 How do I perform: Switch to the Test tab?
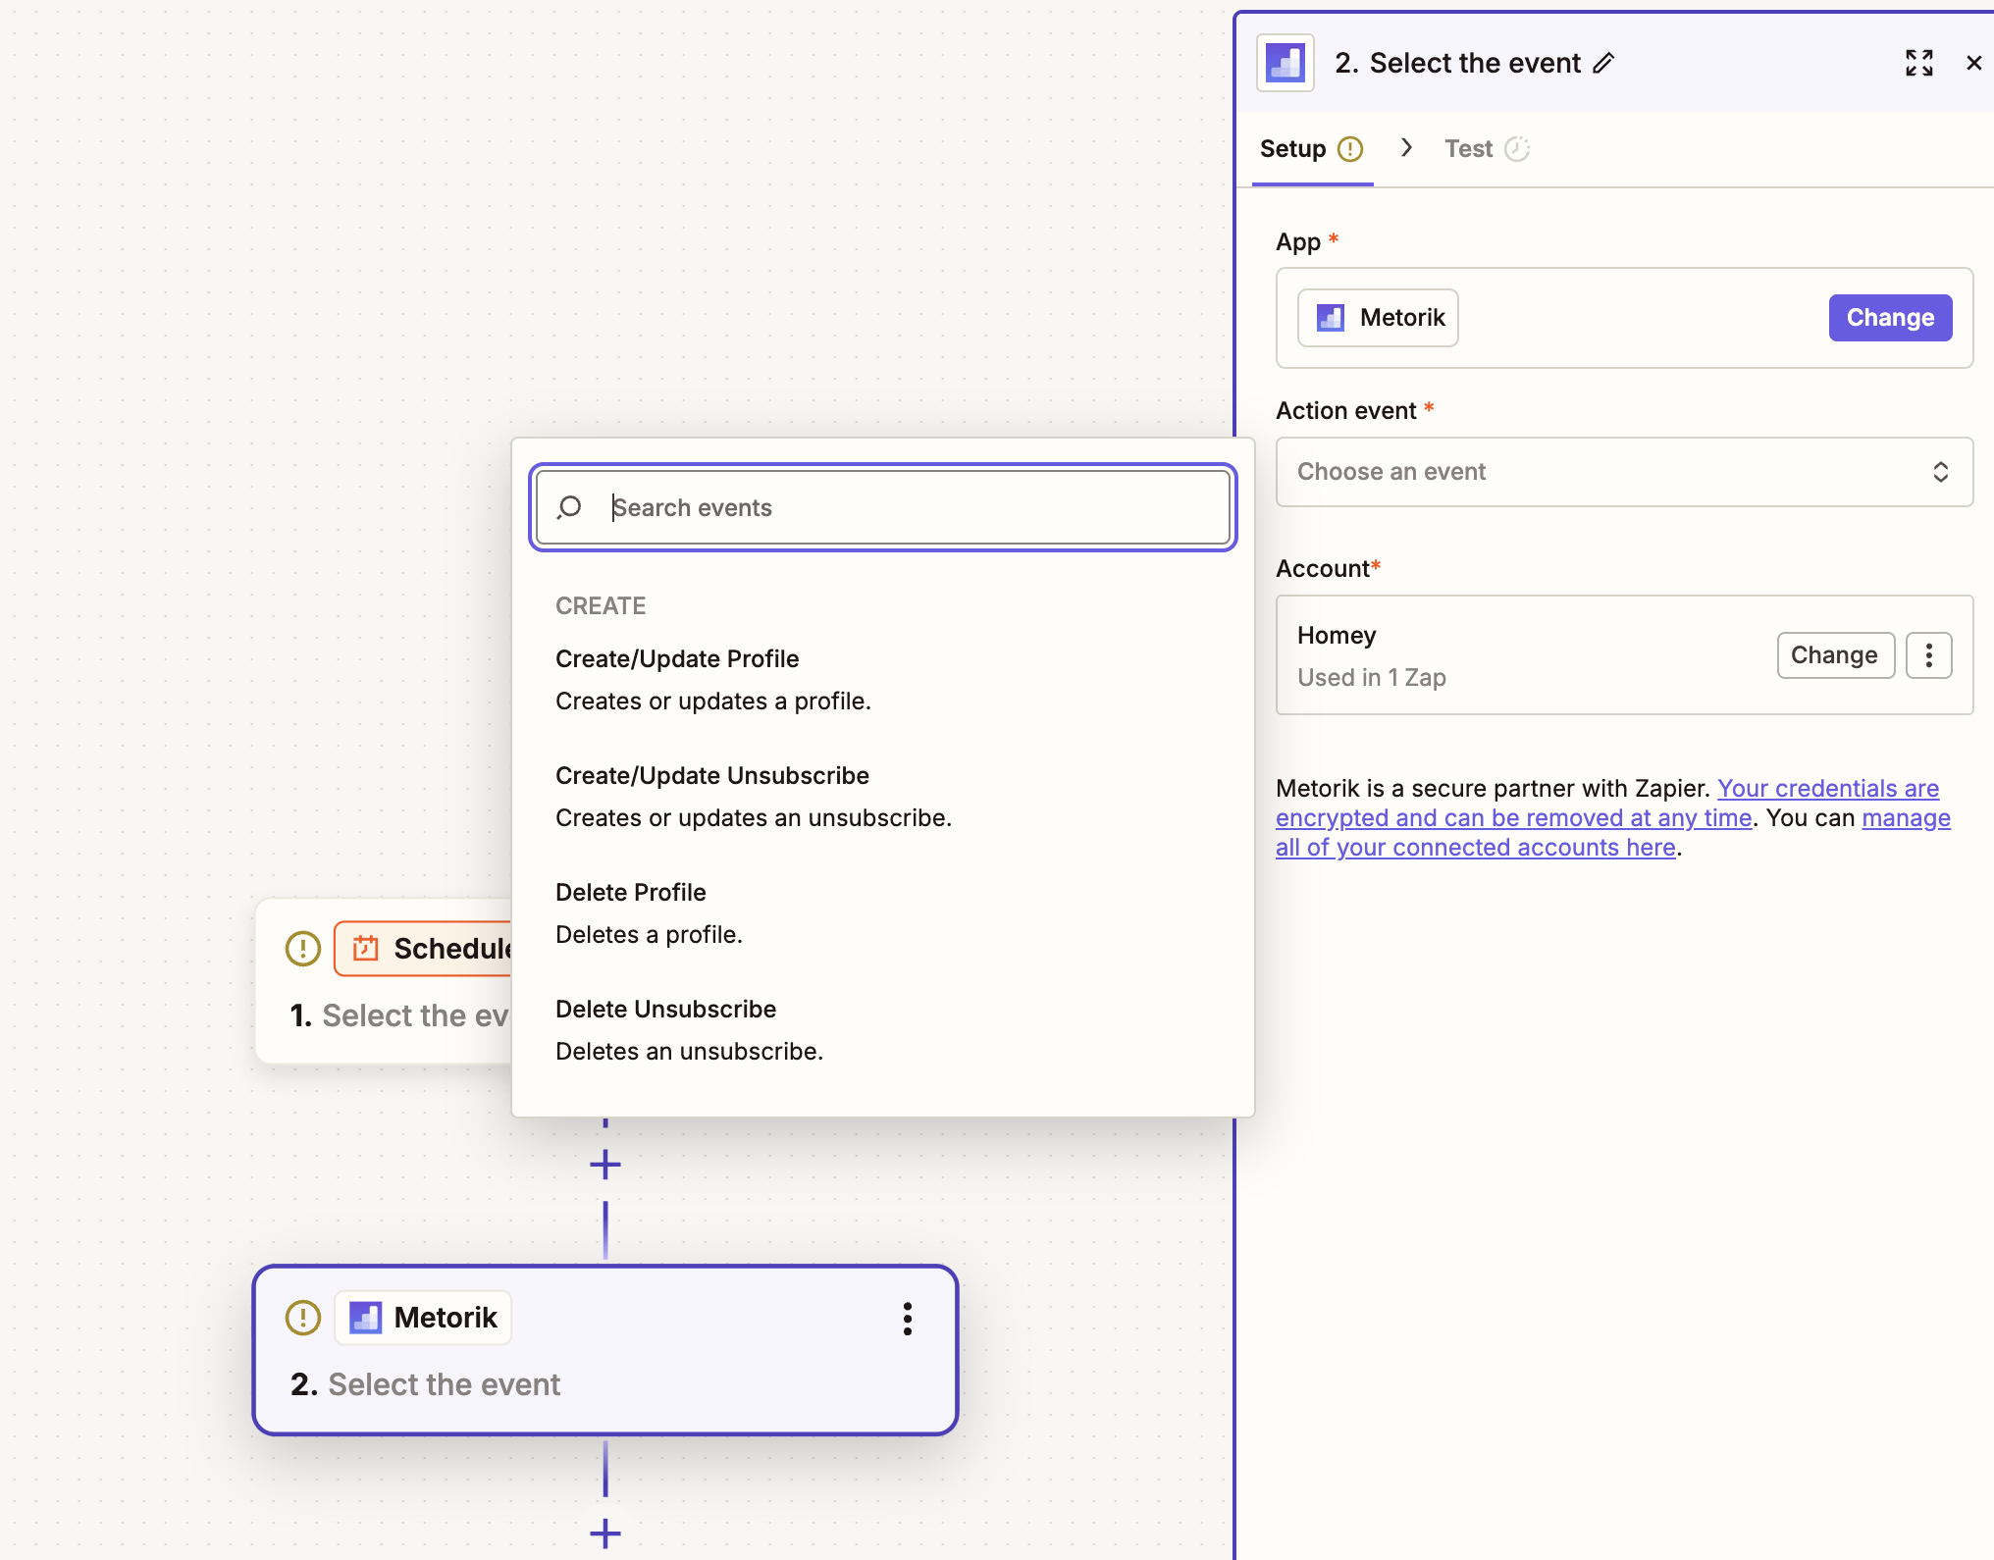coord(1487,149)
